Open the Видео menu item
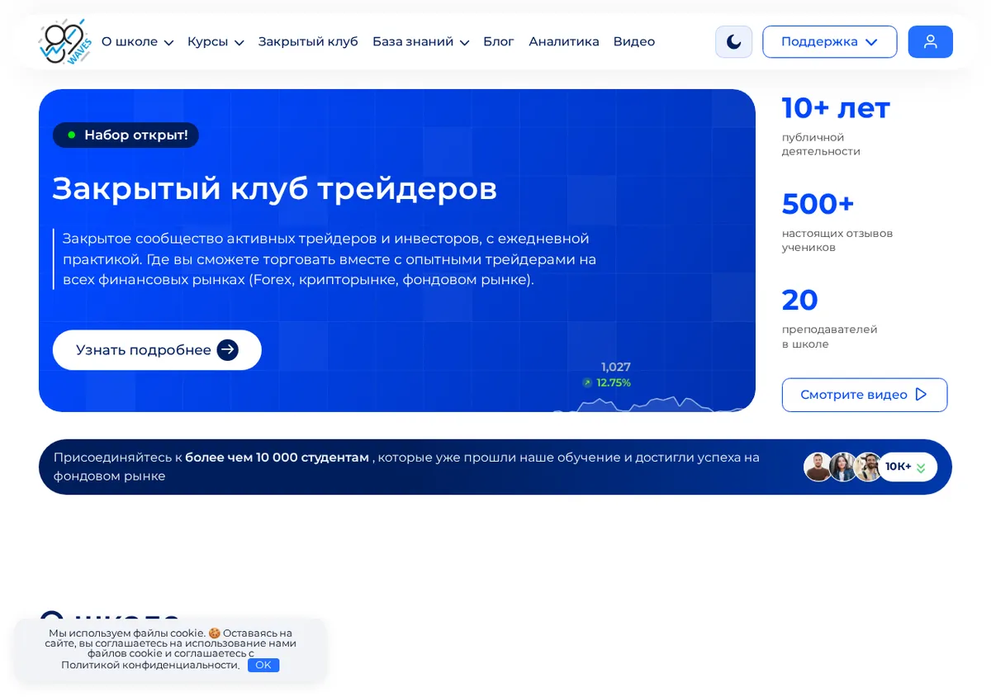The width and height of the screenshot is (991, 697). [634, 42]
